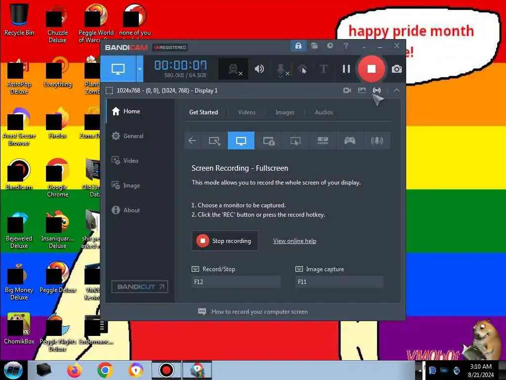Switch to Images tab

pos(285,112)
